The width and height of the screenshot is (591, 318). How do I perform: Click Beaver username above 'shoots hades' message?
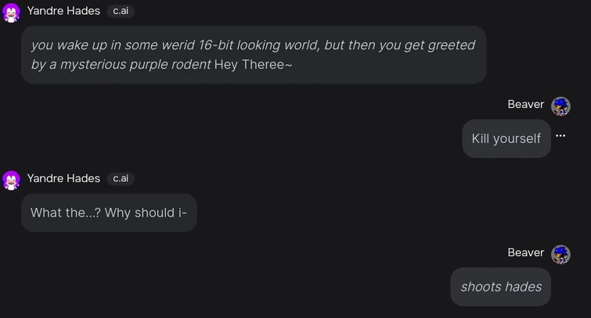coord(525,252)
